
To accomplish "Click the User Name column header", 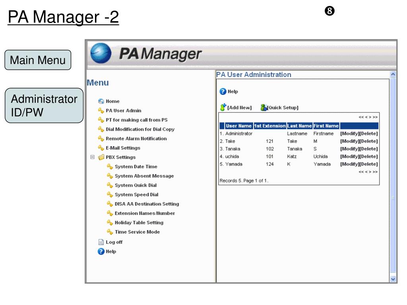I will point(239,126).
